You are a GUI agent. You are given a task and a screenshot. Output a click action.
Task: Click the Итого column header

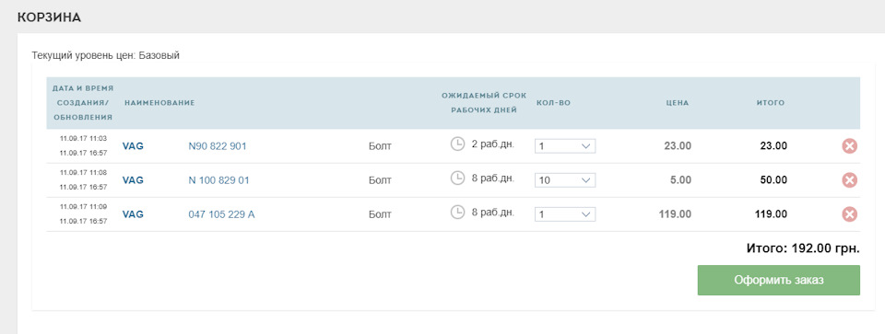771,103
